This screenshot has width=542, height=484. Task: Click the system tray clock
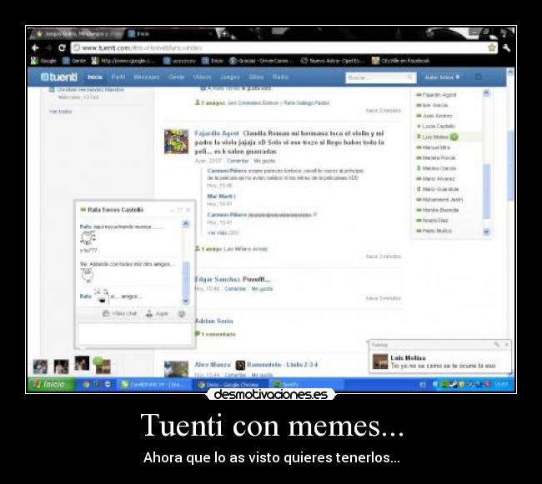(500, 384)
